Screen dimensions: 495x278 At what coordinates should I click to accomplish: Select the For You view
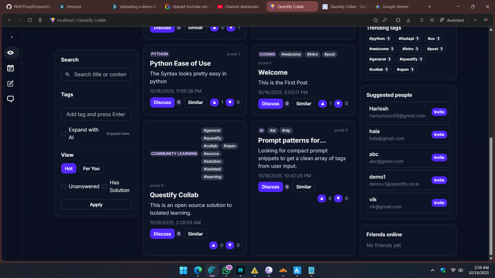tap(91, 169)
